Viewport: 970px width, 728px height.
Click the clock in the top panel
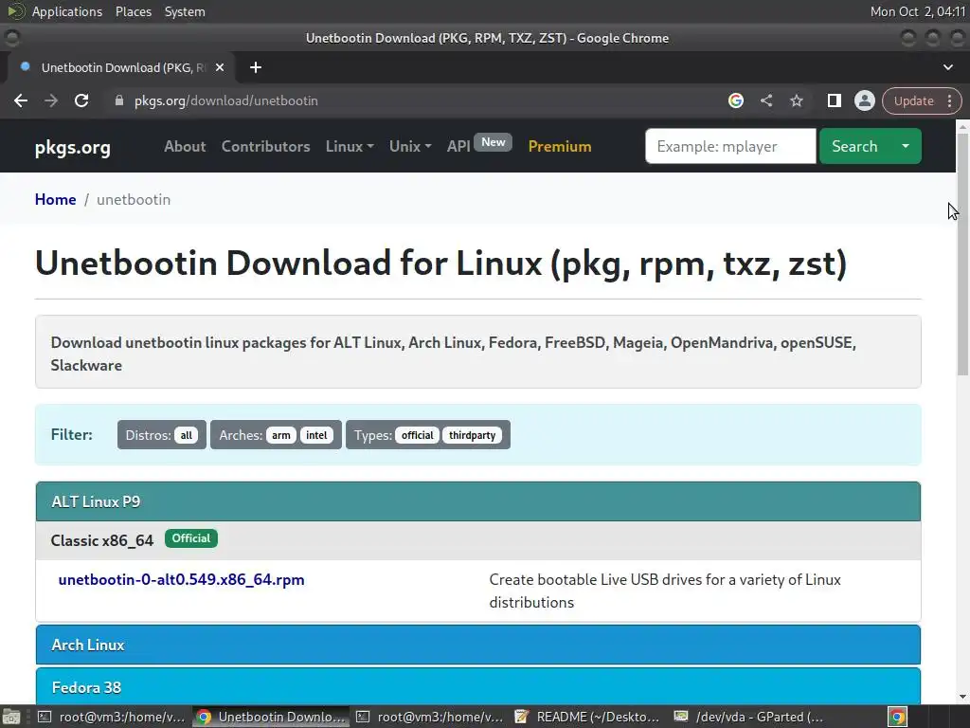pyautogui.click(x=917, y=11)
